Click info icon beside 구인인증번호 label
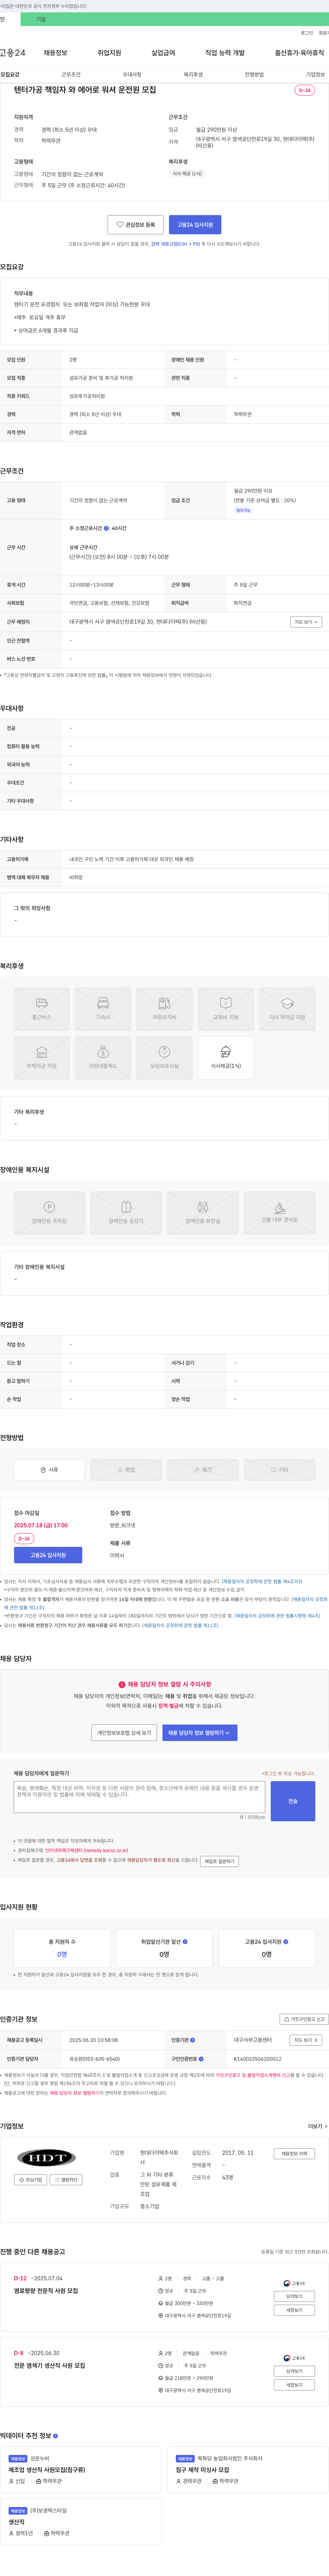 [201, 2059]
